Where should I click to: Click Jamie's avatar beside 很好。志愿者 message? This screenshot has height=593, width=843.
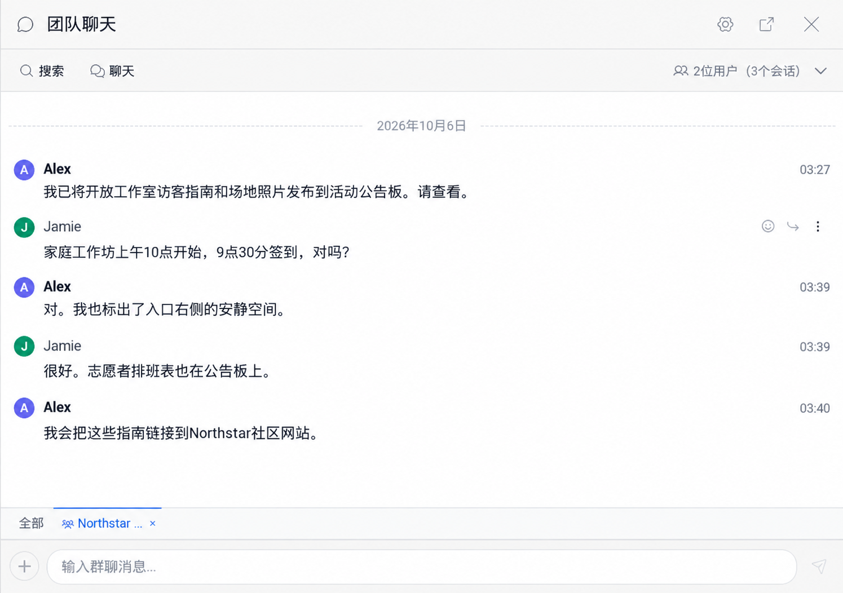24,346
